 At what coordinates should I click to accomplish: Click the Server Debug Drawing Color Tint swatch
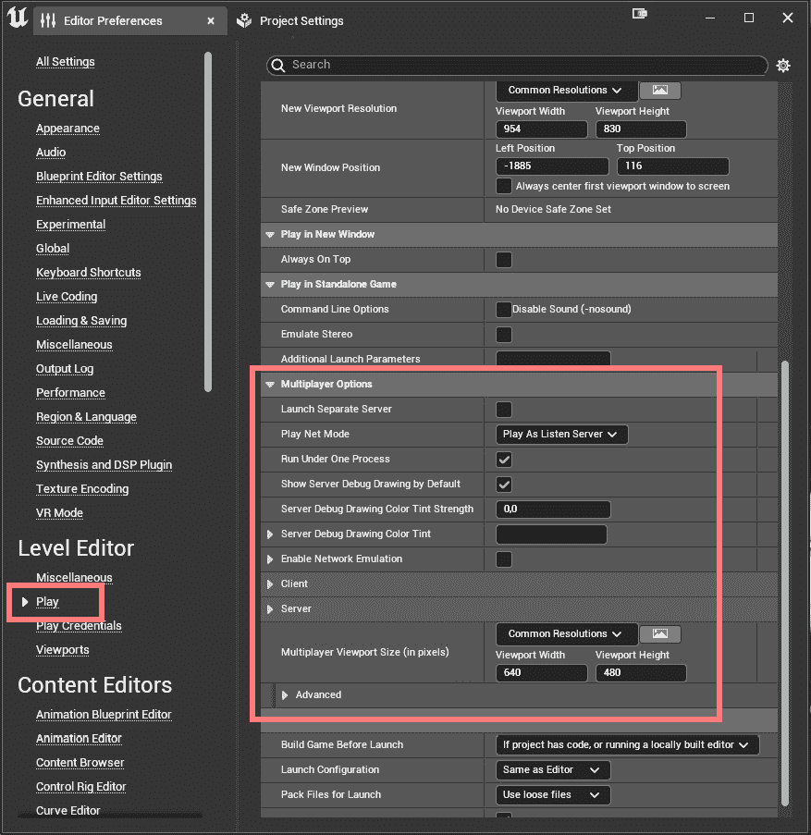coord(551,534)
